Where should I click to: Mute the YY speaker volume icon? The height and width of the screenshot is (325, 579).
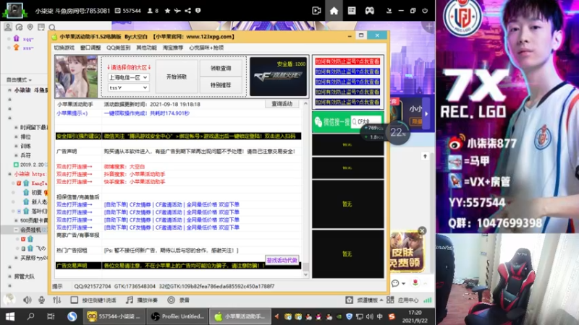[x=27, y=300]
